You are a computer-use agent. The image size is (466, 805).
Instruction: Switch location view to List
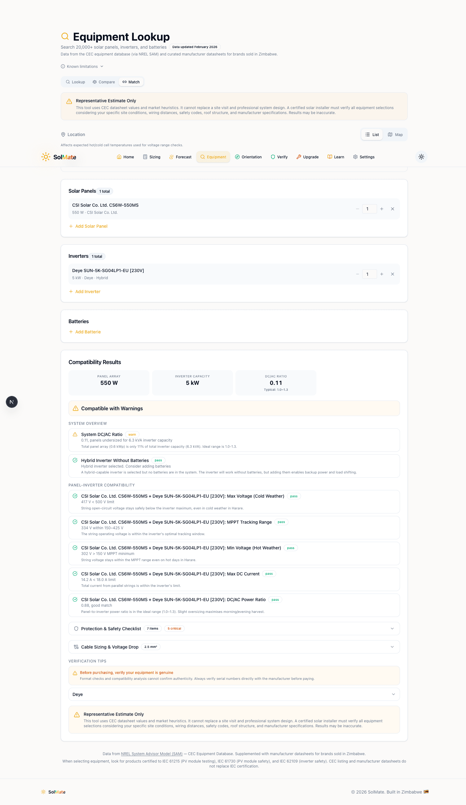[x=372, y=134]
